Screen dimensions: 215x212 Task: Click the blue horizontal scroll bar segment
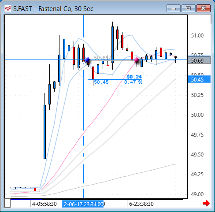26,199
